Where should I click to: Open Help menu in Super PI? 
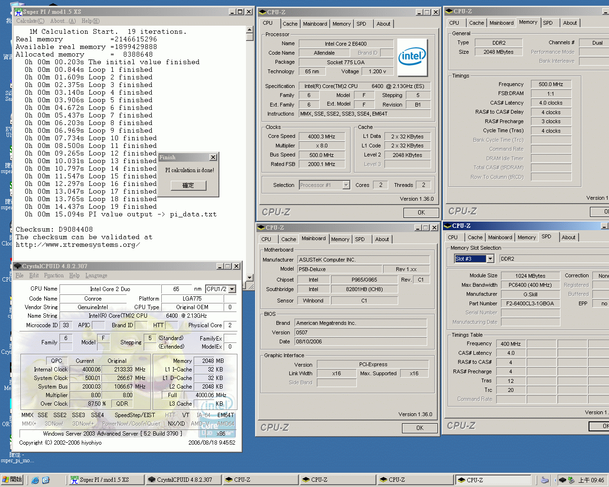coord(90,21)
